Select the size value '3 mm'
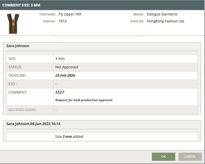This screenshot has width=205, height=164. tap(60, 59)
